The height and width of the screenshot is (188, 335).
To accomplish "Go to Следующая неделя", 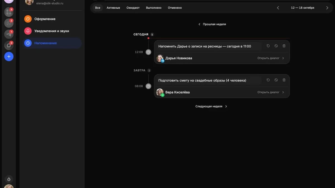I will coord(211,106).
